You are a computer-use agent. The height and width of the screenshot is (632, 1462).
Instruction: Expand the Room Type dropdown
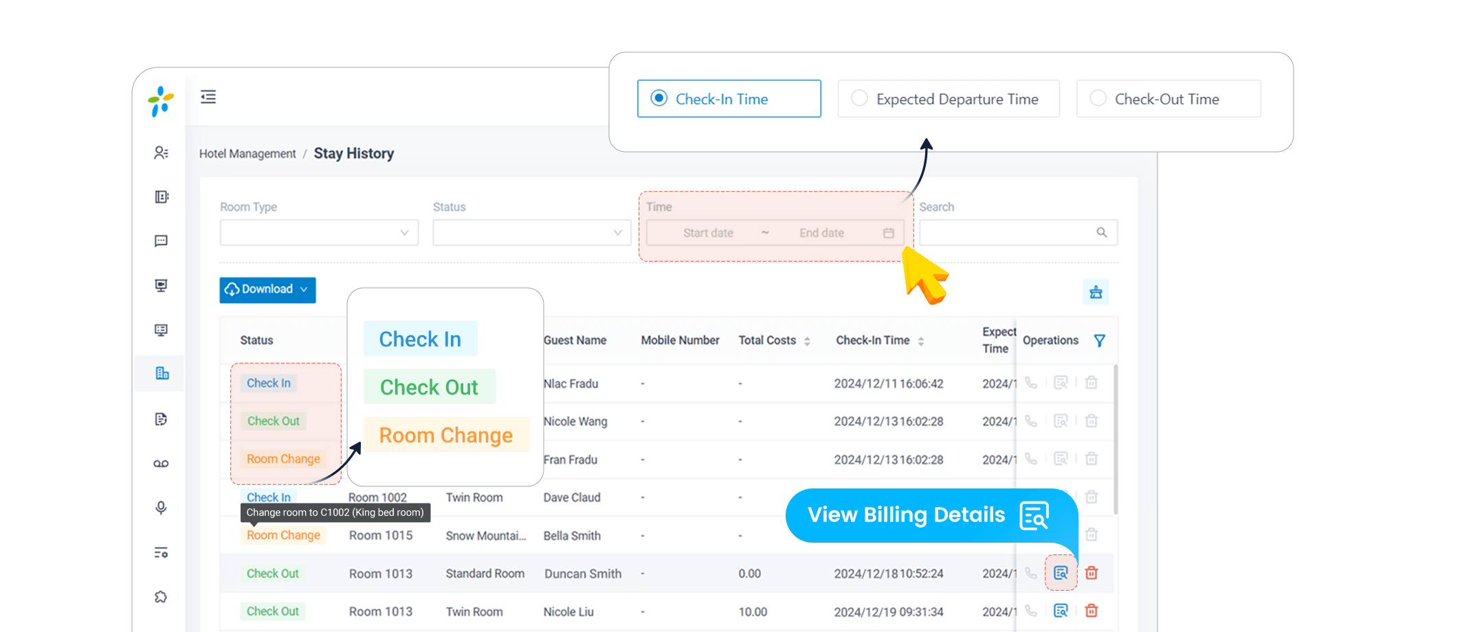[x=319, y=233]
